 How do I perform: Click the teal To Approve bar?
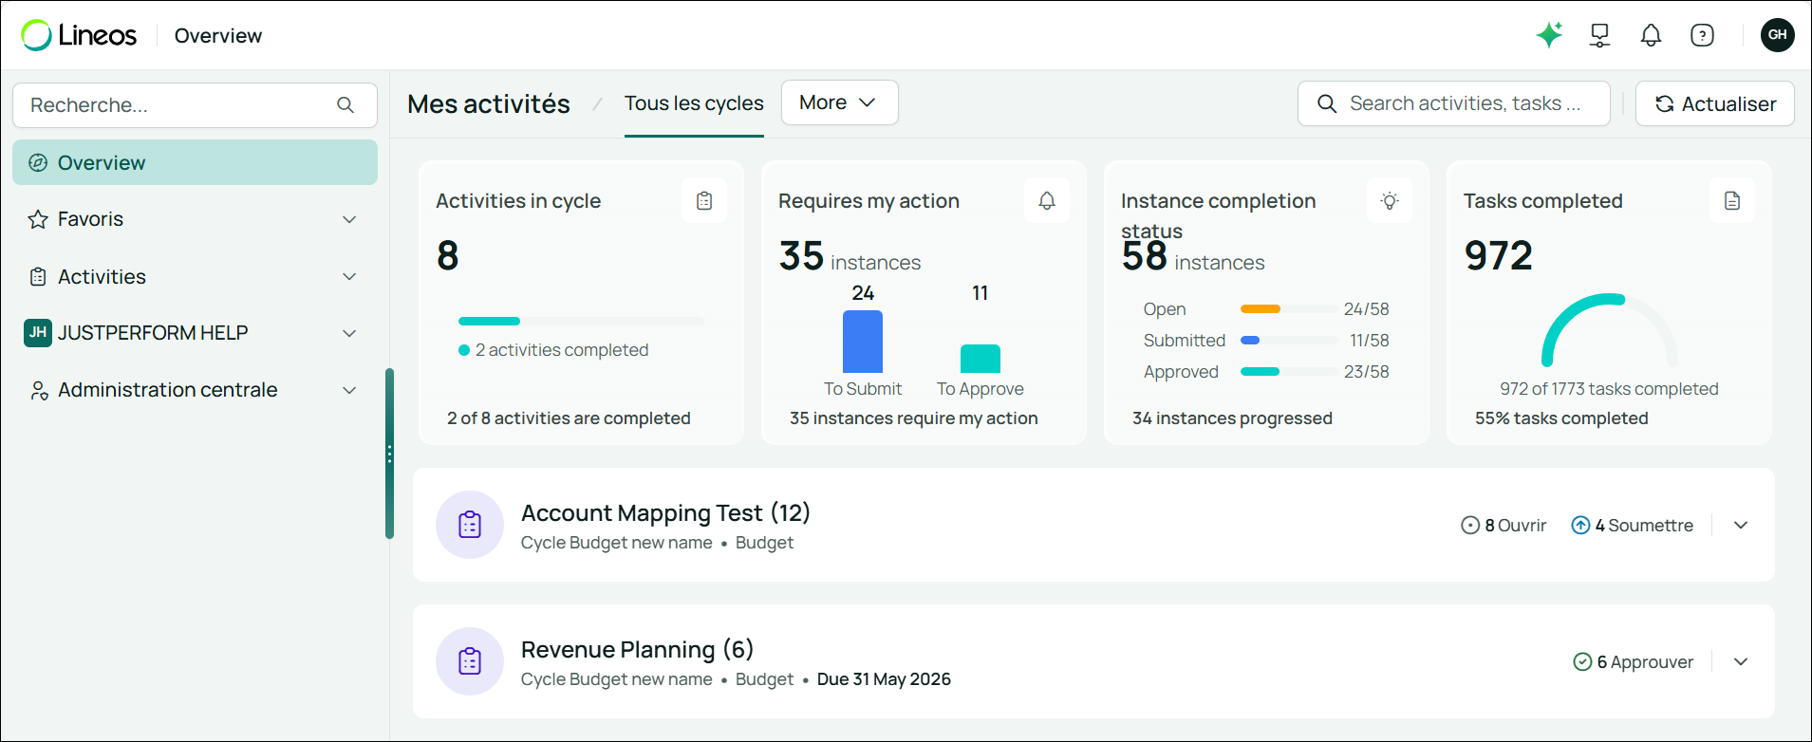tap(981, 359)
